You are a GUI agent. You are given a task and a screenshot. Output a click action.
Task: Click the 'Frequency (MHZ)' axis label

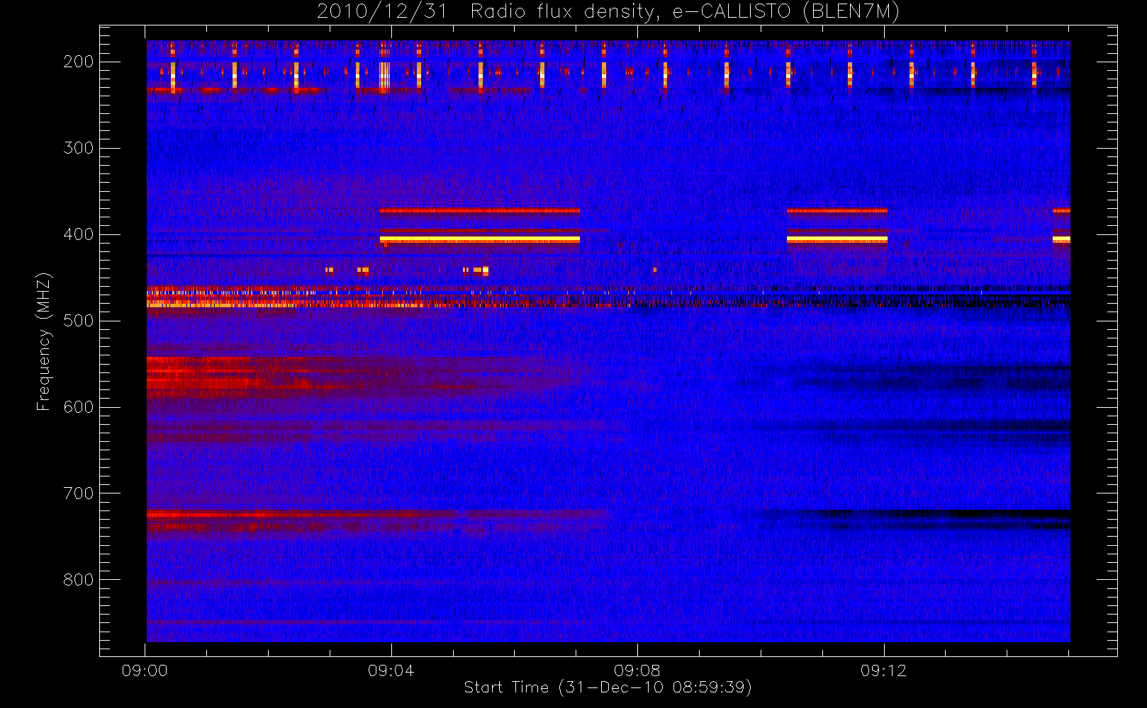pos(44,341)
